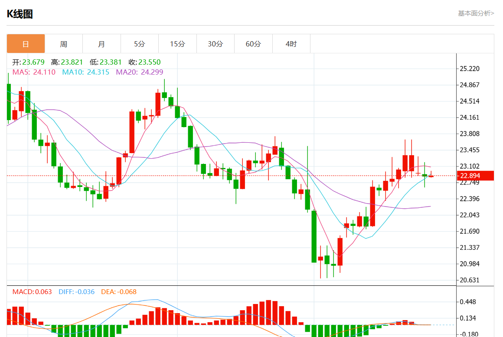Click the MA20: 24.299 indicator label
This screenshot has height=337, width=503.
click(140, 72)
